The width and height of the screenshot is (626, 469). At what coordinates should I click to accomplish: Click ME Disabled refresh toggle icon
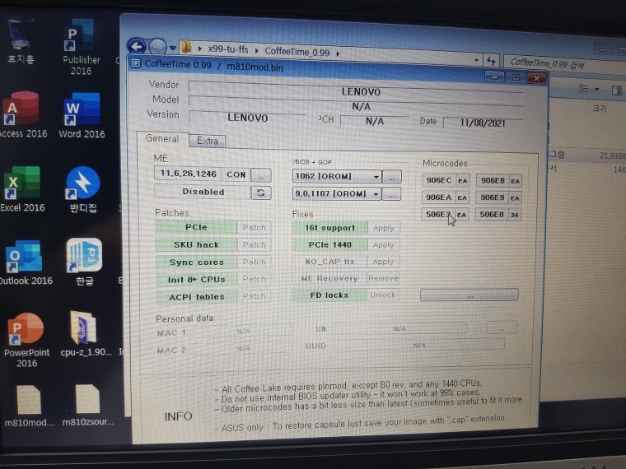tap(261, 193)
